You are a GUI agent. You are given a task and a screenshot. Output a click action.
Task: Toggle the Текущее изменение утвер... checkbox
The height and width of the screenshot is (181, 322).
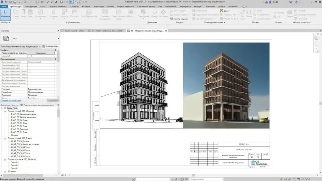tap(29, 71)
